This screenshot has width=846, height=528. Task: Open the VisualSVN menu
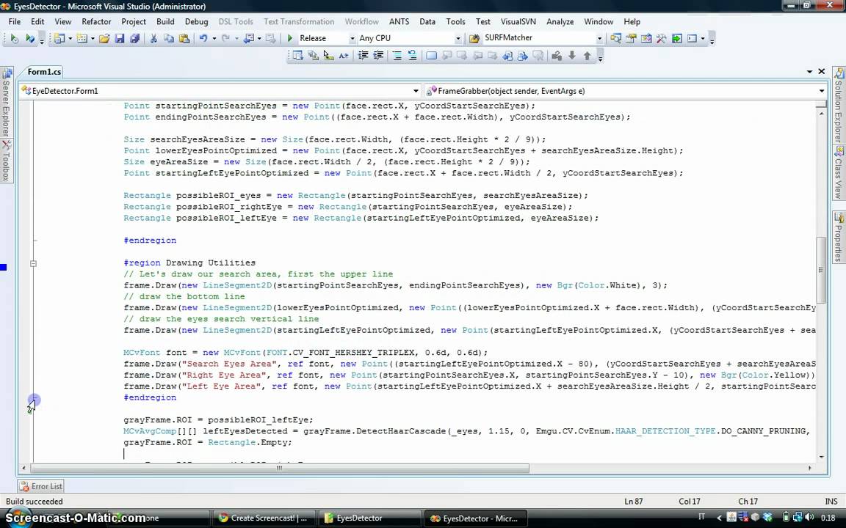click(518, 21)
